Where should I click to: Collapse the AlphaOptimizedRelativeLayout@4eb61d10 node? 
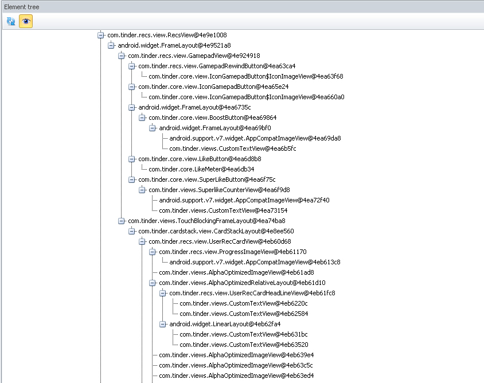[x=153, y=283]
